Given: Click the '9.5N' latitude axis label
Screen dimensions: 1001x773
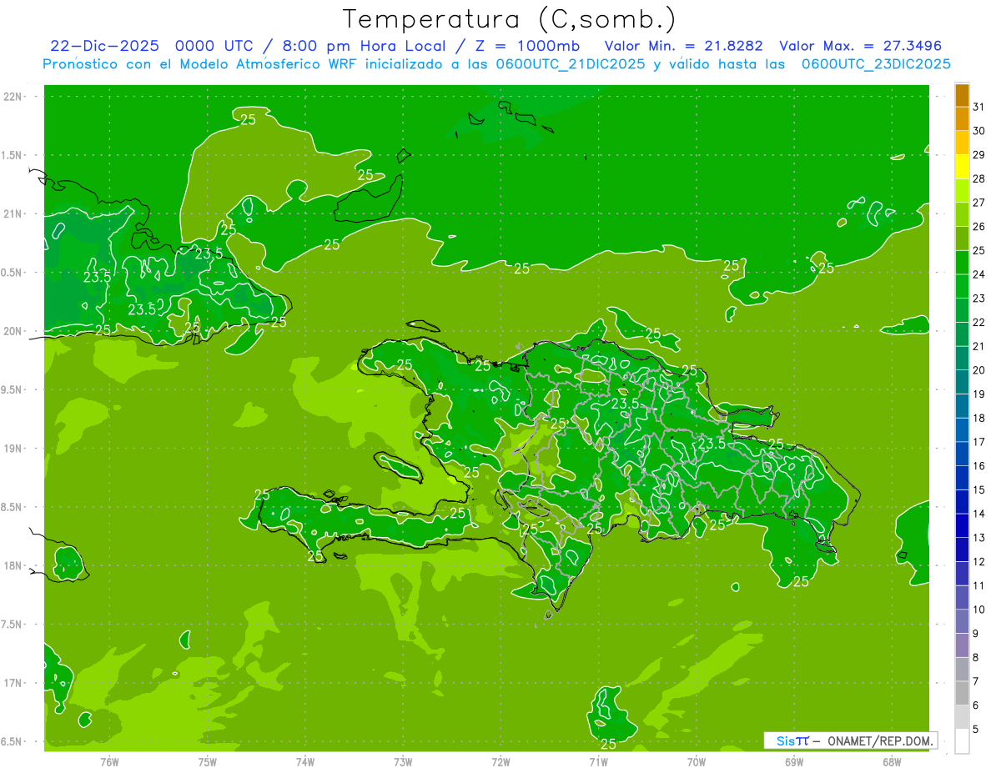Looking at the screenshot, I should (12, 389).
